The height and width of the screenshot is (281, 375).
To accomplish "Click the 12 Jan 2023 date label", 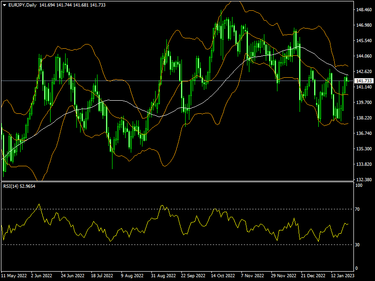I will pyautogui.click(x=343, y=276).
